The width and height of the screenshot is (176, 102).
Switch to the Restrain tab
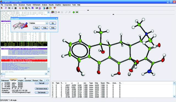(35, 80)
